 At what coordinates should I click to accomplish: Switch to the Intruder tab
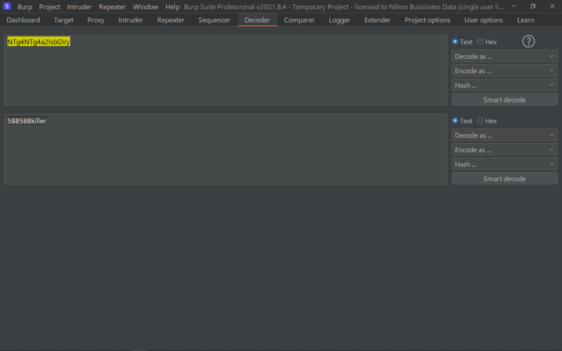tap(131, 20)
